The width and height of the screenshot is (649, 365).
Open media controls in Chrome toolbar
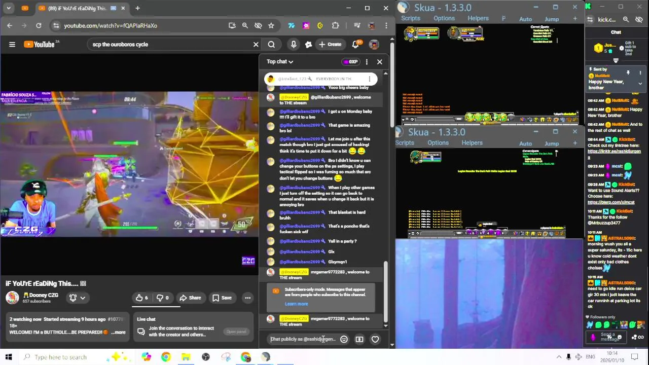click(357, 25)
